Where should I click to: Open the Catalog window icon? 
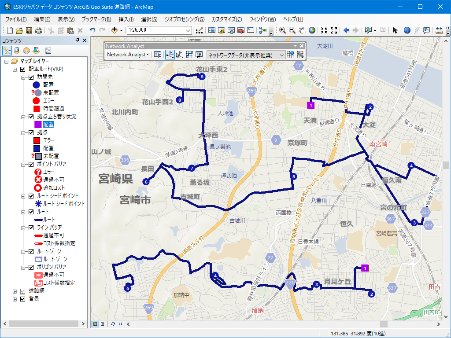point(222,30)
